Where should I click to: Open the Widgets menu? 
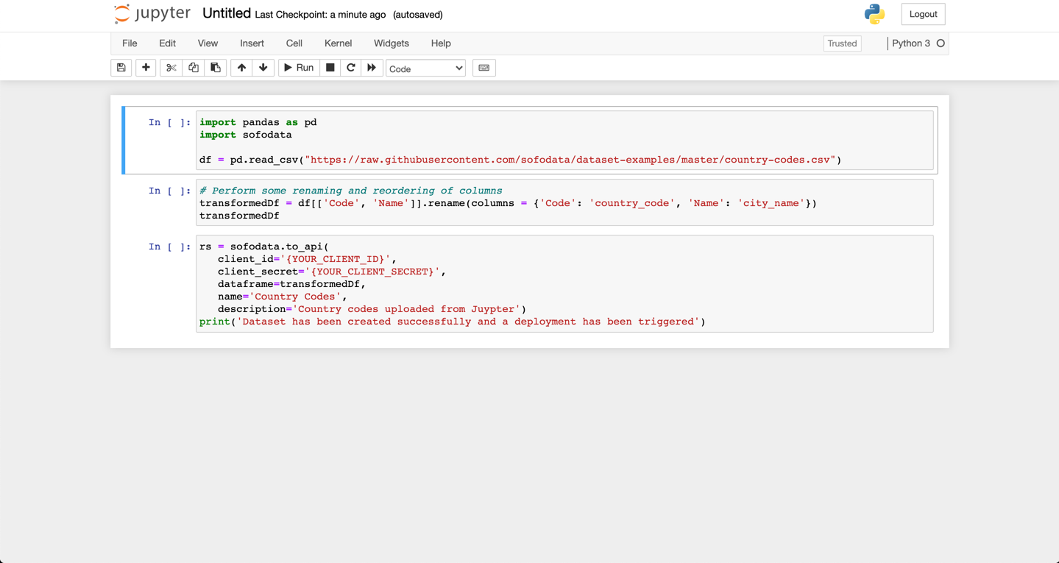(x=392, y=43)
